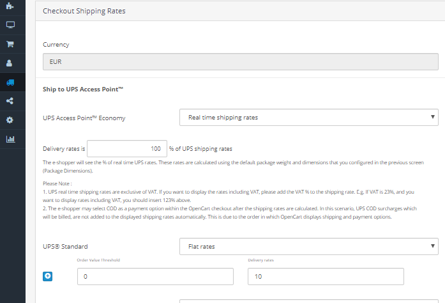Click the Delivery rates percentage field showing 100
Viewport: 445px width, 303px height.
tap(127, 149)
